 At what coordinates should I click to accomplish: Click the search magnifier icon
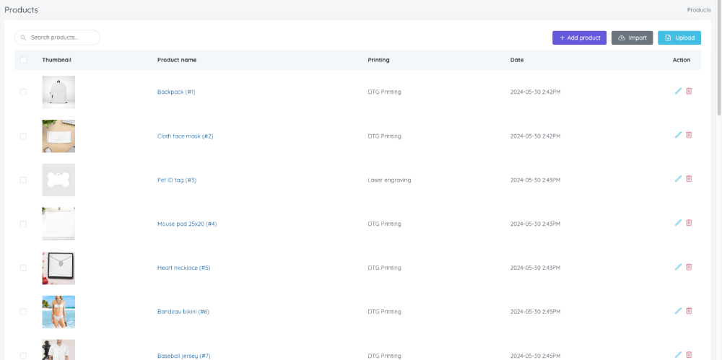pyautogui.click(x=24, y=38)
